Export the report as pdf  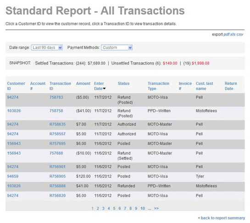[x=227, y=34]
